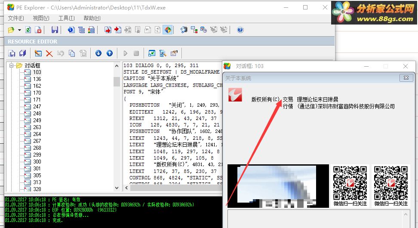Click the 'CAPTION "关于本系统"' script line

pyautogui.click(x=151, y=79)
